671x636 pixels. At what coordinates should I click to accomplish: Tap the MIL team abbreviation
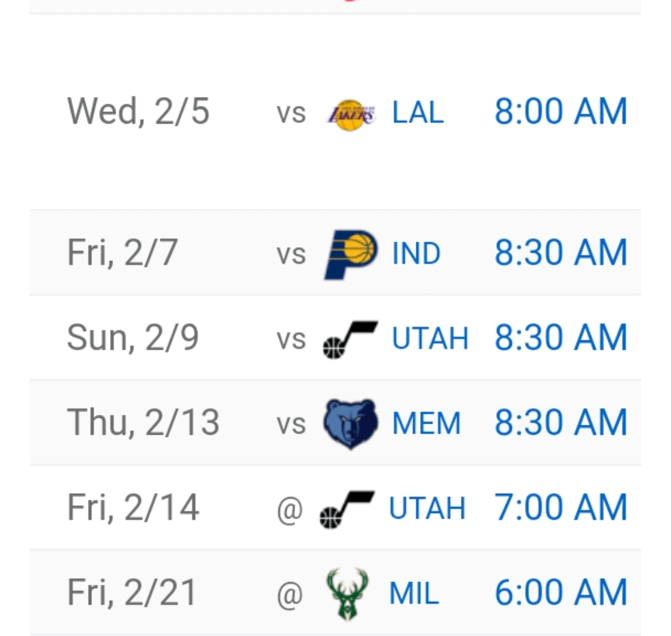pos(413,591)
